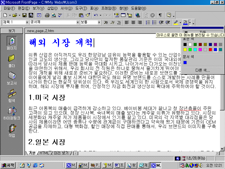225x169 pixels.
Task: Center align the text
Action: click(x=133, y=23)
